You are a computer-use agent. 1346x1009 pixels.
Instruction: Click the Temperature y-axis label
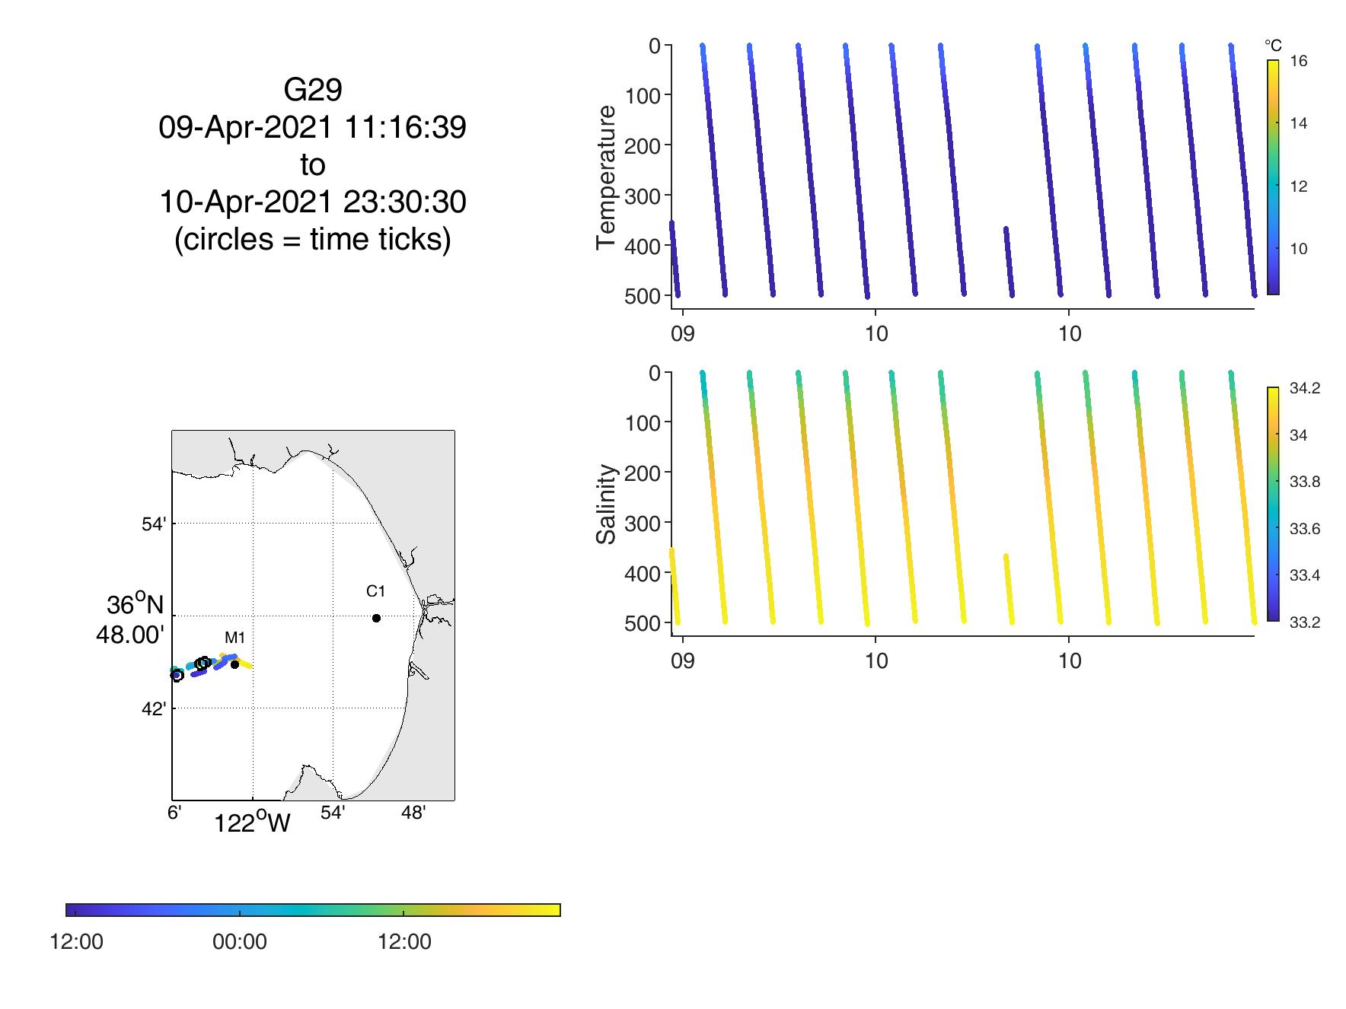pyautogui.click(x=606, y=177)
